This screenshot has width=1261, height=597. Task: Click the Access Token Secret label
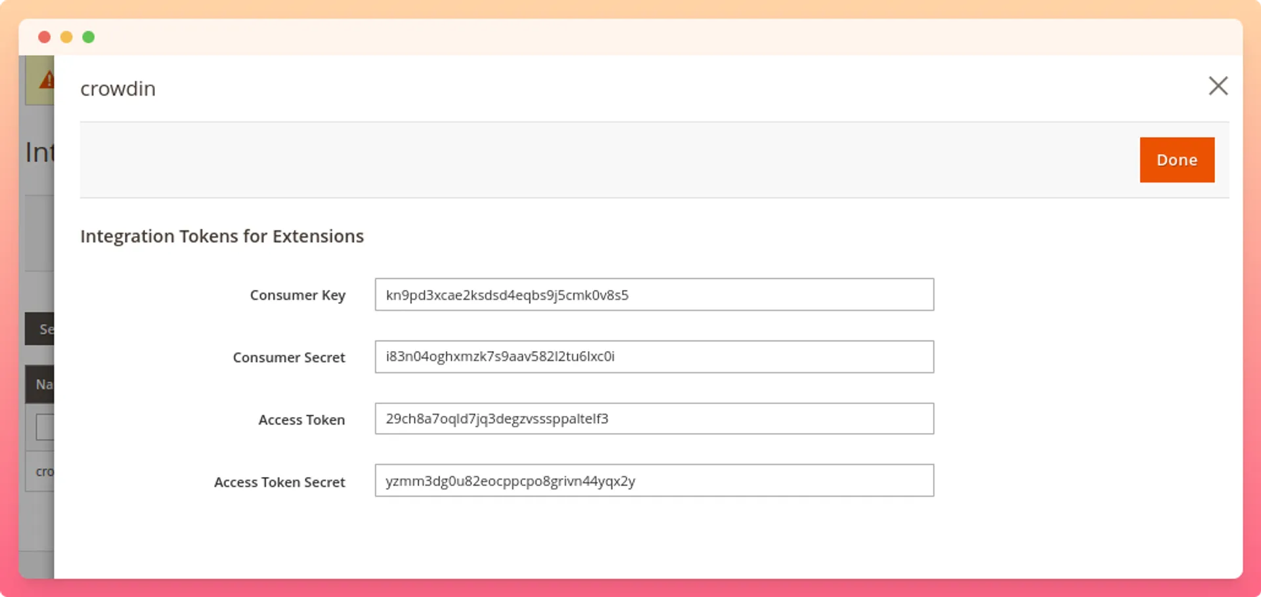(x=280, y=482)
